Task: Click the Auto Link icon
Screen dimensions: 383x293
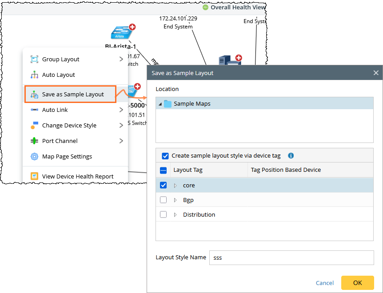Action: tap(34, 110)
